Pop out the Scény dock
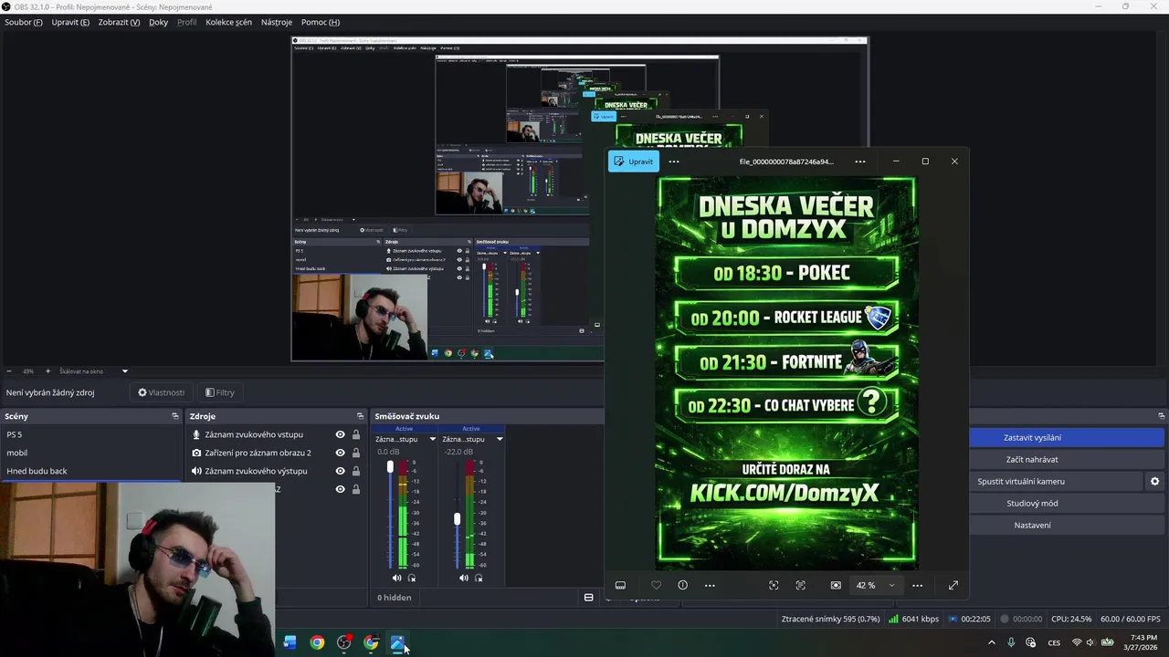 coord(175,416)
